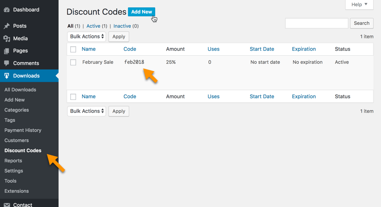The image size is (381, 207).
Task: Click the Dashboard gauge icon
Action: [6, 10]
